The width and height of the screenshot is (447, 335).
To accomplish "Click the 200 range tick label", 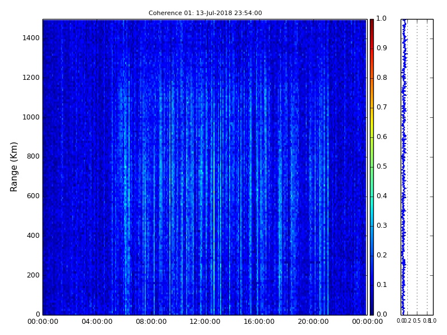I will (x=33, y=275).
